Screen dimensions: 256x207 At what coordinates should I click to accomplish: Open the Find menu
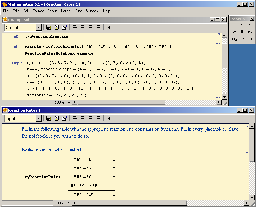point(79,11)
